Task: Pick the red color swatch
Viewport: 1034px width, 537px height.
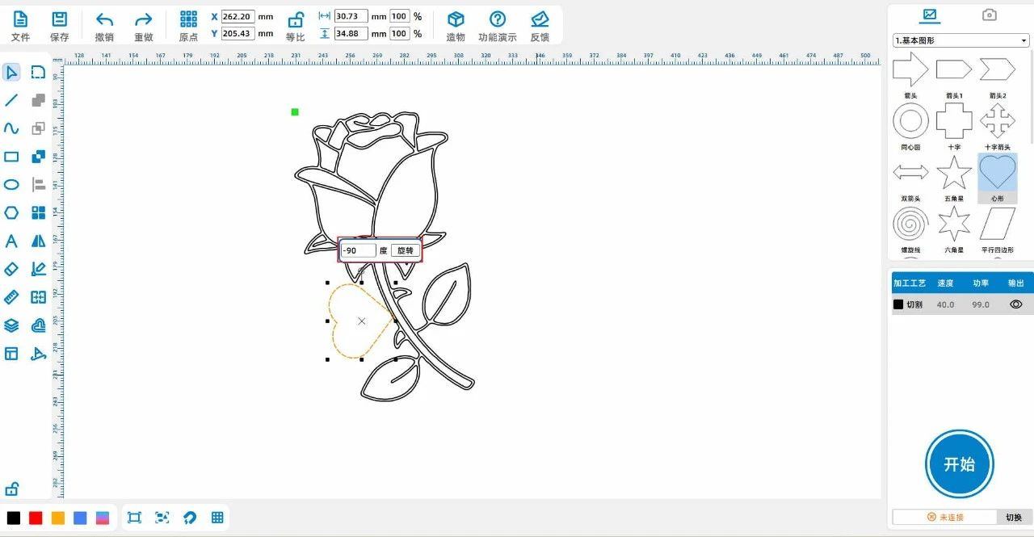Action: click(x=36, y=518)
